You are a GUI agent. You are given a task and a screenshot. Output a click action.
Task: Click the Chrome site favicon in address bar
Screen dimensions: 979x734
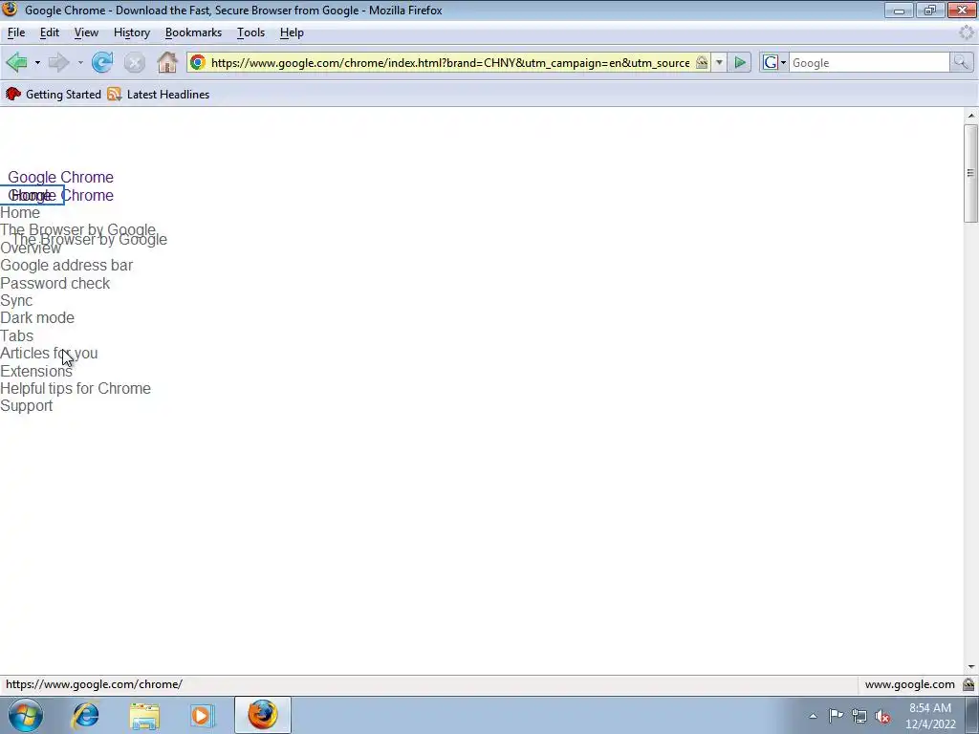click(198, 62)
